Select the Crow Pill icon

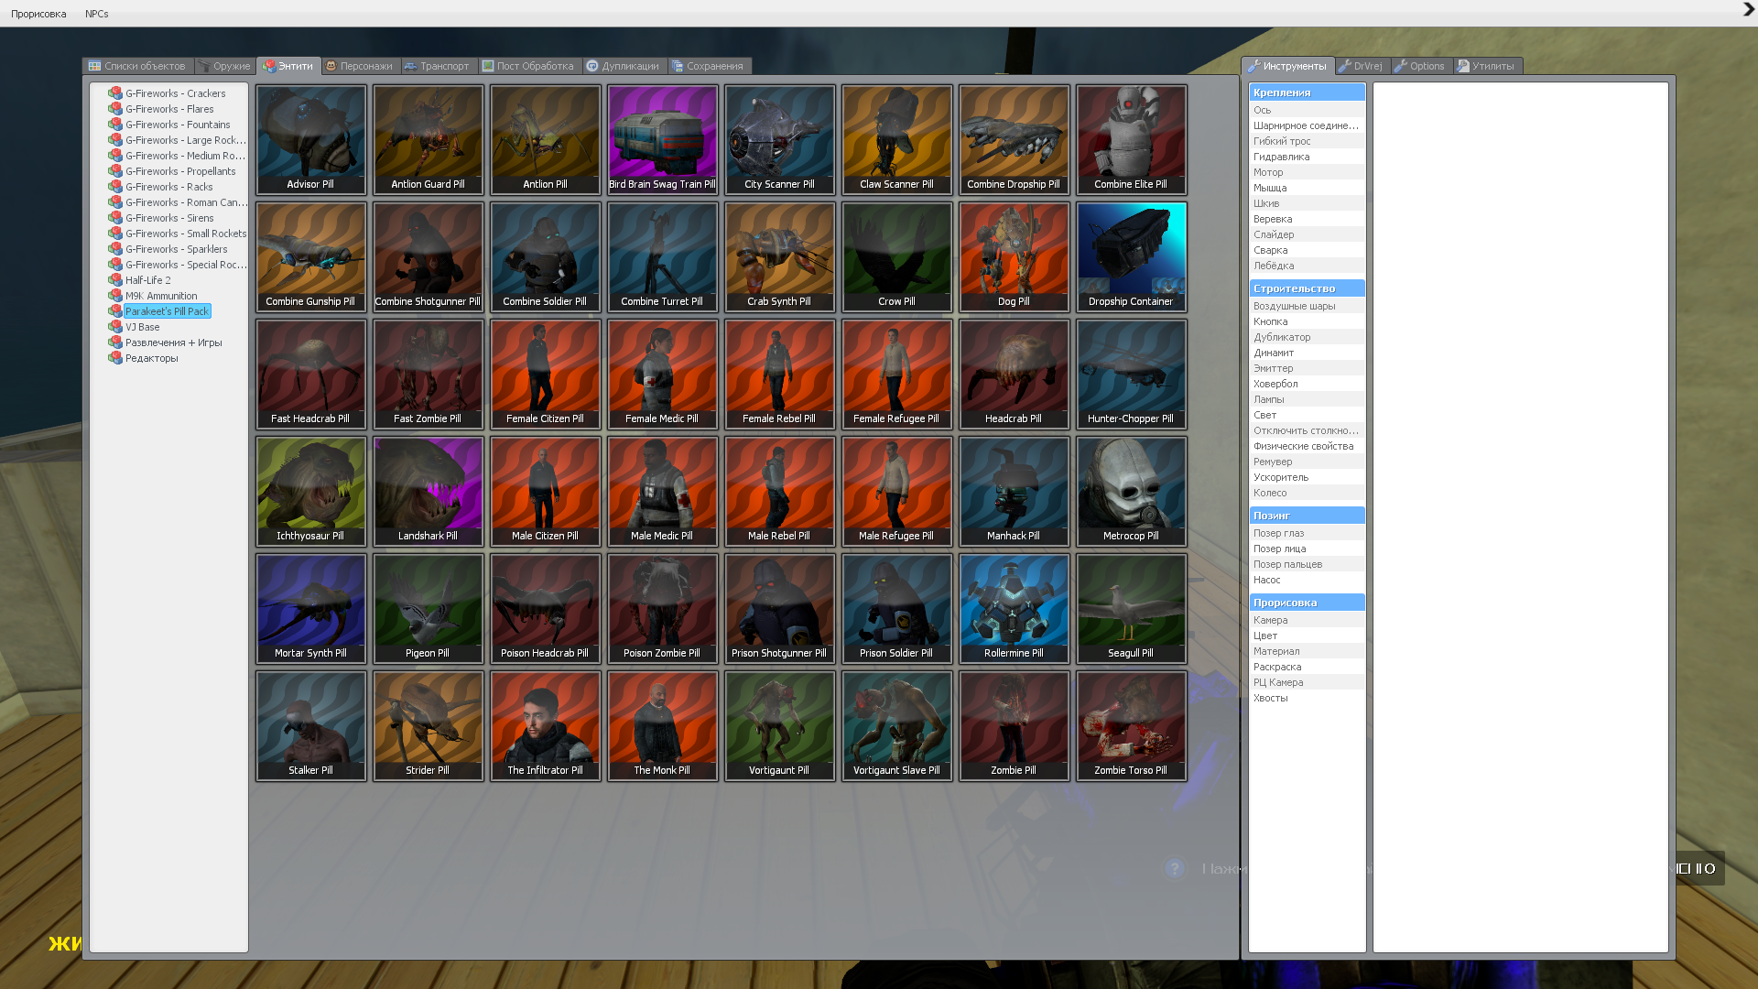coord(897,256)
